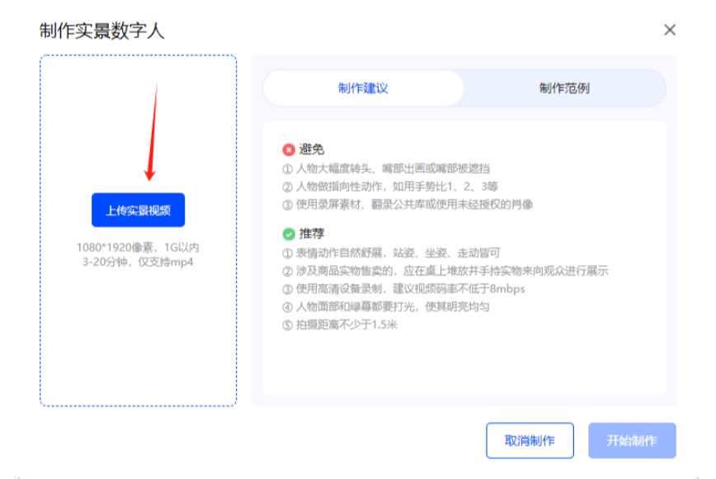Click the green 推荐 checkmark icon
The width and height of the screenshot is (716, 479).
289,234
